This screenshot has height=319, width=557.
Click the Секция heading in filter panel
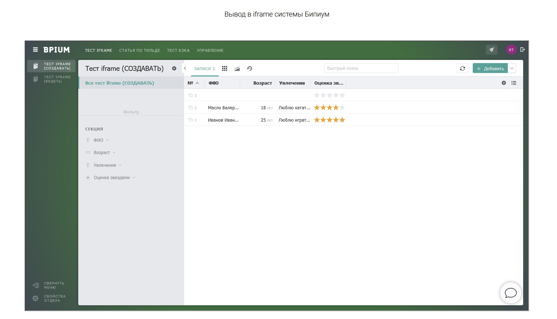click(x=94, y=129)
